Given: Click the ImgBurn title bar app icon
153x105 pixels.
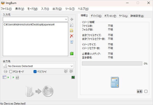Looking at the screenshot, I should point(3,3).
